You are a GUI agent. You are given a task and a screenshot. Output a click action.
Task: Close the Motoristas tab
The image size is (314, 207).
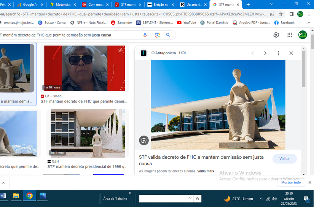75,5
